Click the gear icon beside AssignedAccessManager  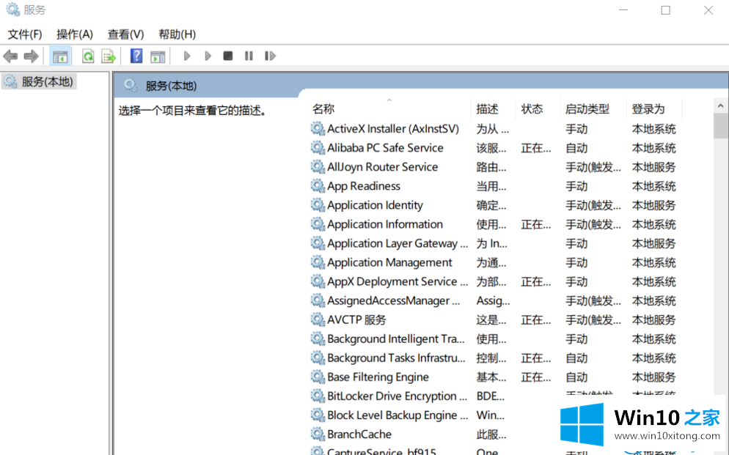tap(318, 301)
